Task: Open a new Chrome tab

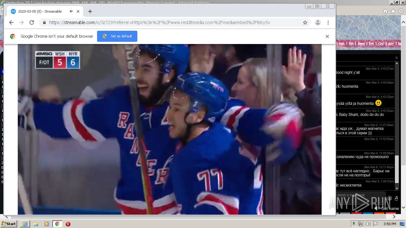Action: pos(90,11)
